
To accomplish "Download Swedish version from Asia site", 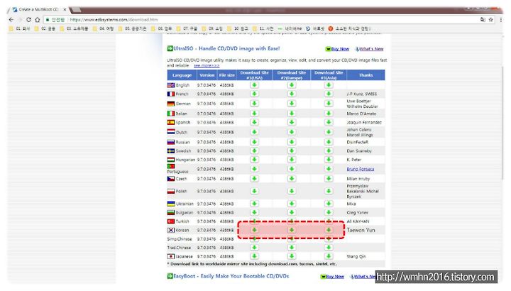I will tap(329, 151).
